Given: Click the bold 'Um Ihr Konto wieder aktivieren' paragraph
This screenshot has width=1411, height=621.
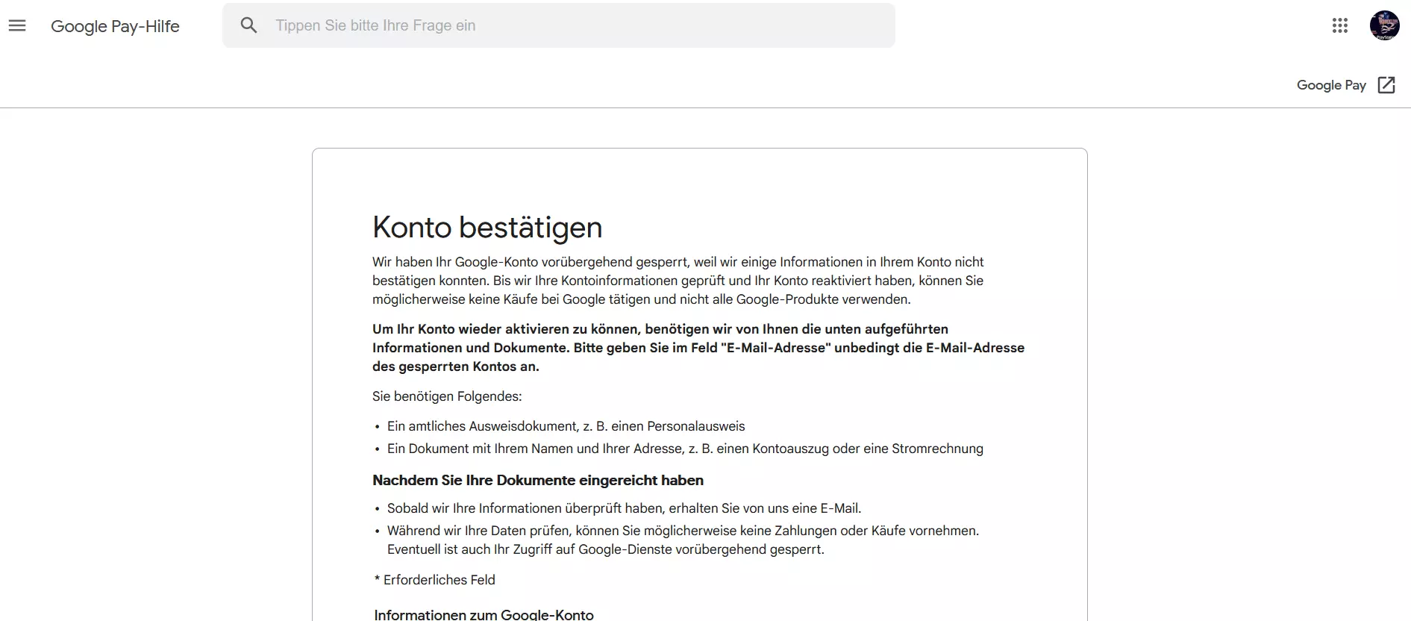Looking at the screenshot, I should [698, 348].
